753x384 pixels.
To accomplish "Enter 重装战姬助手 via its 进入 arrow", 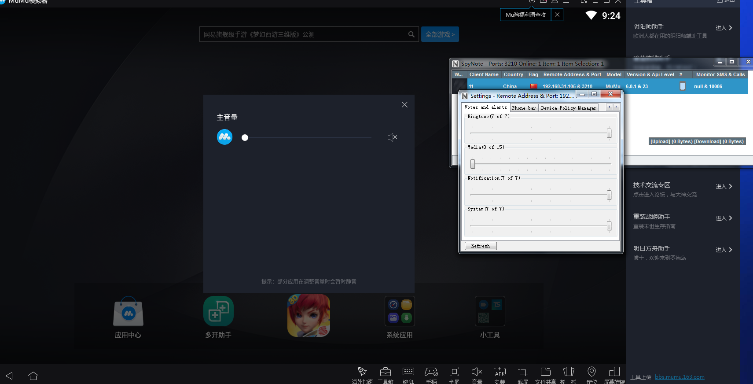I will coord(724,218).
